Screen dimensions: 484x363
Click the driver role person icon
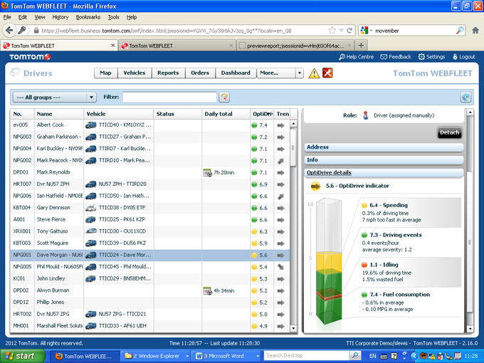pyautogui.click(x=365, y=115)
